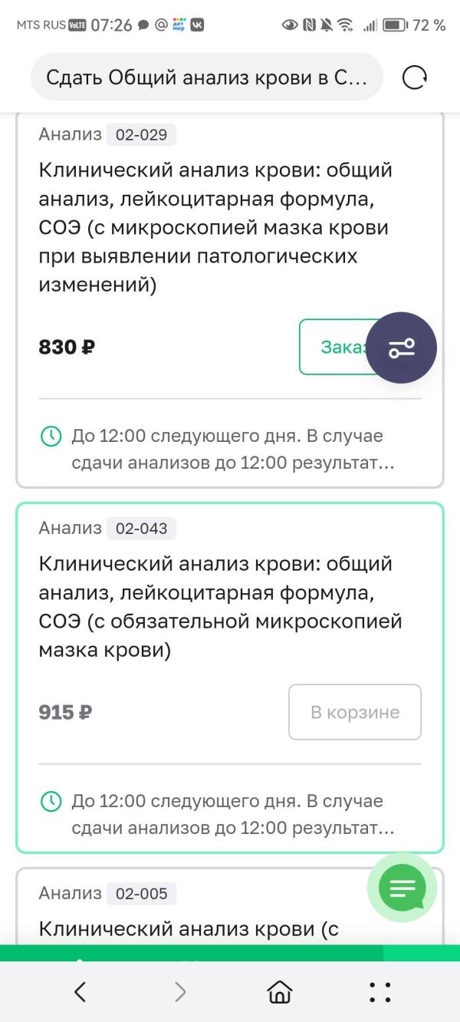Viewport: 460px width, 1022px height.
Task: Select the 02-005 analysis code badge
Action: 141,893
